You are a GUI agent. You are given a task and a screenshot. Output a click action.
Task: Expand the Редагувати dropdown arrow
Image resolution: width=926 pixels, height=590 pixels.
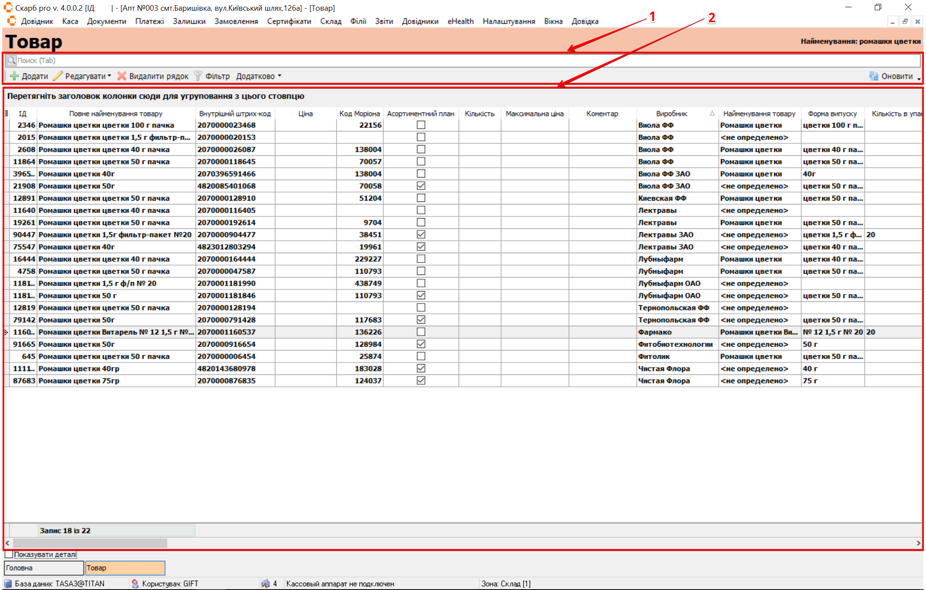tap(109, 76)
